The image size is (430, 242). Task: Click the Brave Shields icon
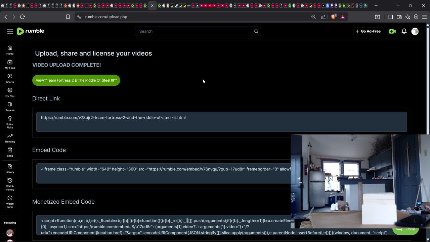point(334,17)
